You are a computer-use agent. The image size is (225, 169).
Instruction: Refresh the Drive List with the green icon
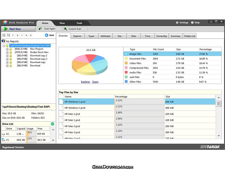point(53,124)
